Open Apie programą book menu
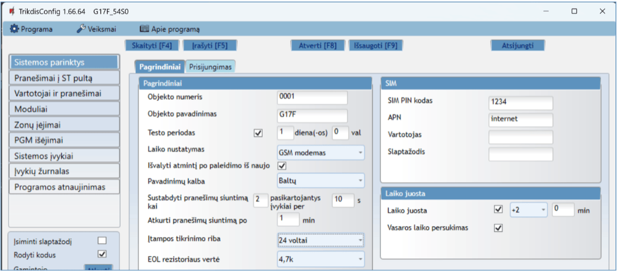 [170, 29]
